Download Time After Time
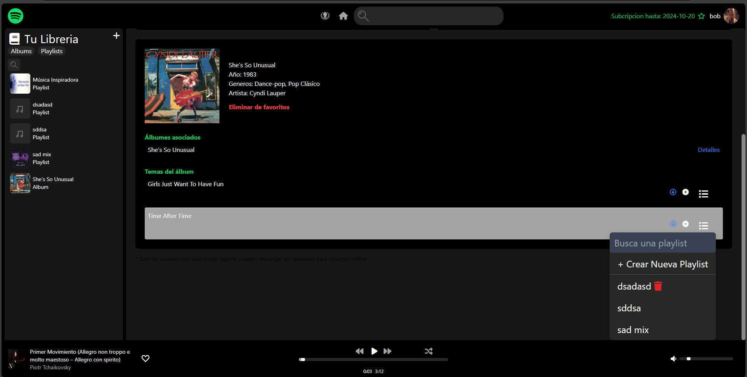This screenshot has width=747, height=377. tap(673, 224)
